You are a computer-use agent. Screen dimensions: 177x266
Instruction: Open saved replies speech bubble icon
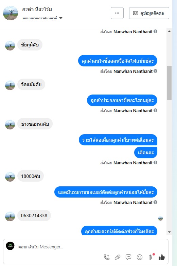128,257
